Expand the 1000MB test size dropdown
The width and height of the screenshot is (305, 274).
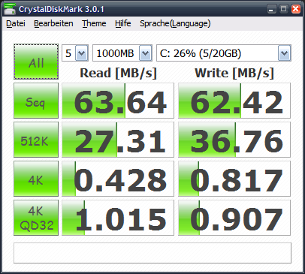pos(146,53)
